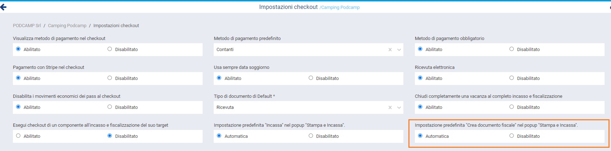The height and width of the screenshot is (151, 611).
Task: Click the Camping Podcamp header subtitle link
Action: point(340,7)
